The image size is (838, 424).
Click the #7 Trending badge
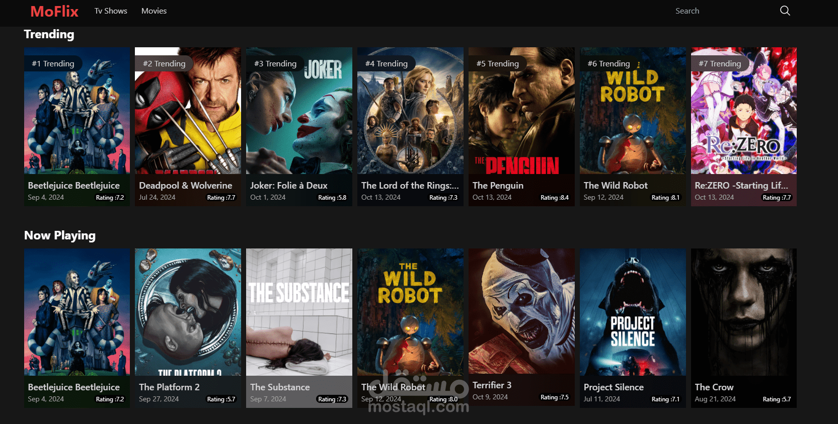tap(720, 63)
